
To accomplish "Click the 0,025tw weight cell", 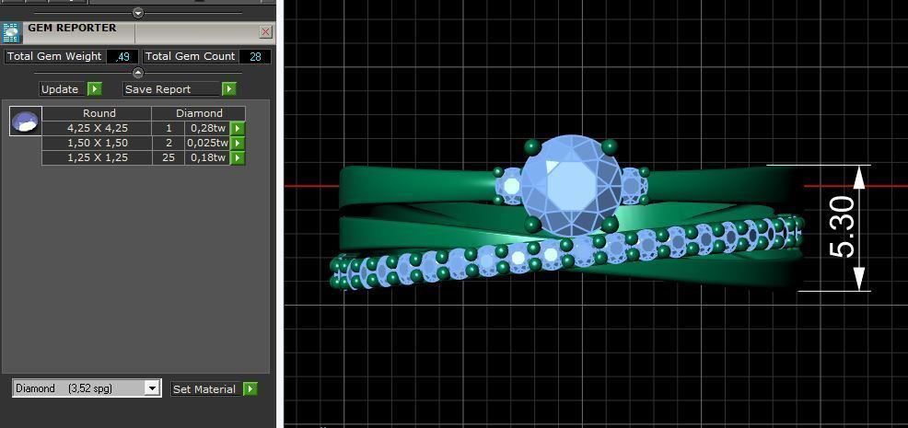I will click(x=207, y=143).
